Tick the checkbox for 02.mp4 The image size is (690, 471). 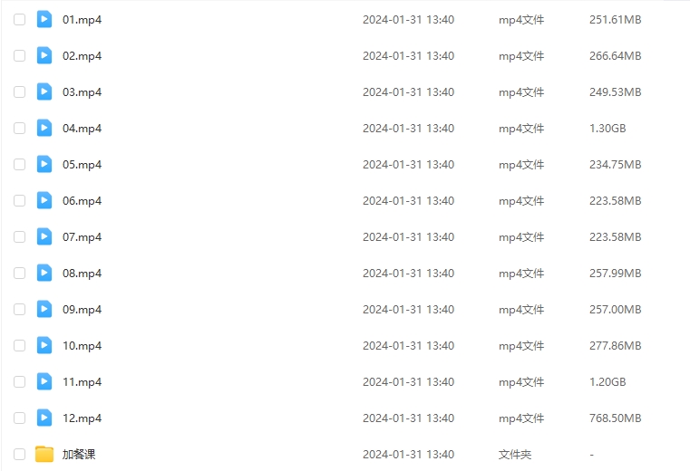point(19,56)
